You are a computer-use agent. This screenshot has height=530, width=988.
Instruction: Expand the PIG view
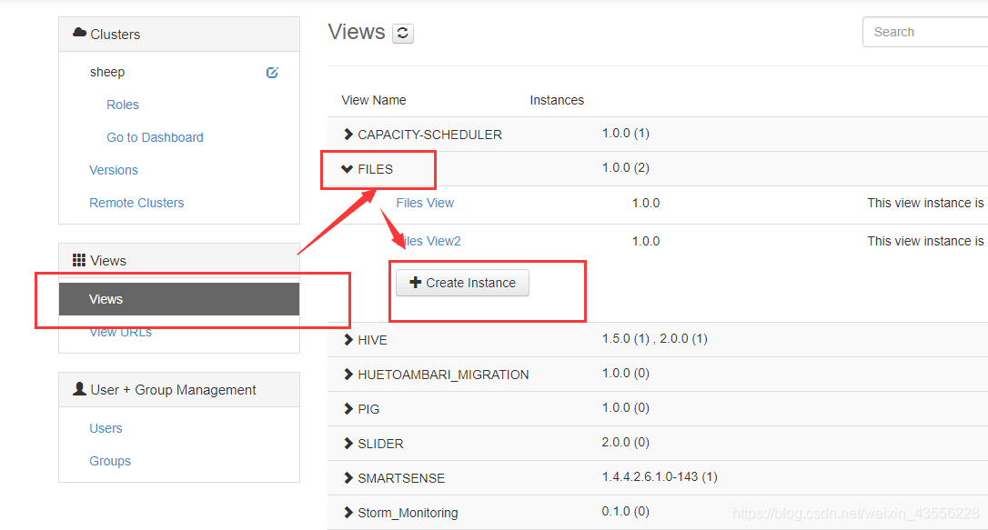[x=348, y=409]
